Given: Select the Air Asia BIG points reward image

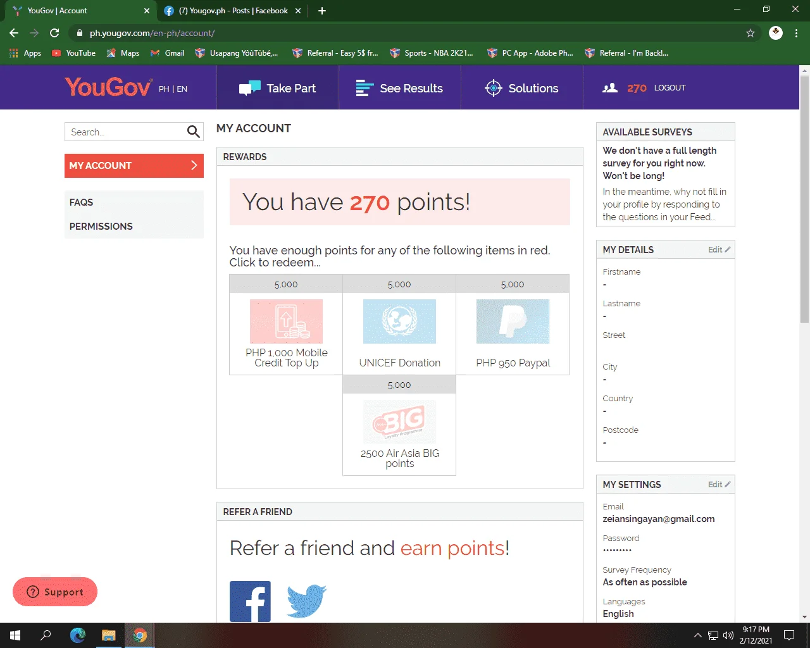Looking at the screenshot, I should pos(399,422).
